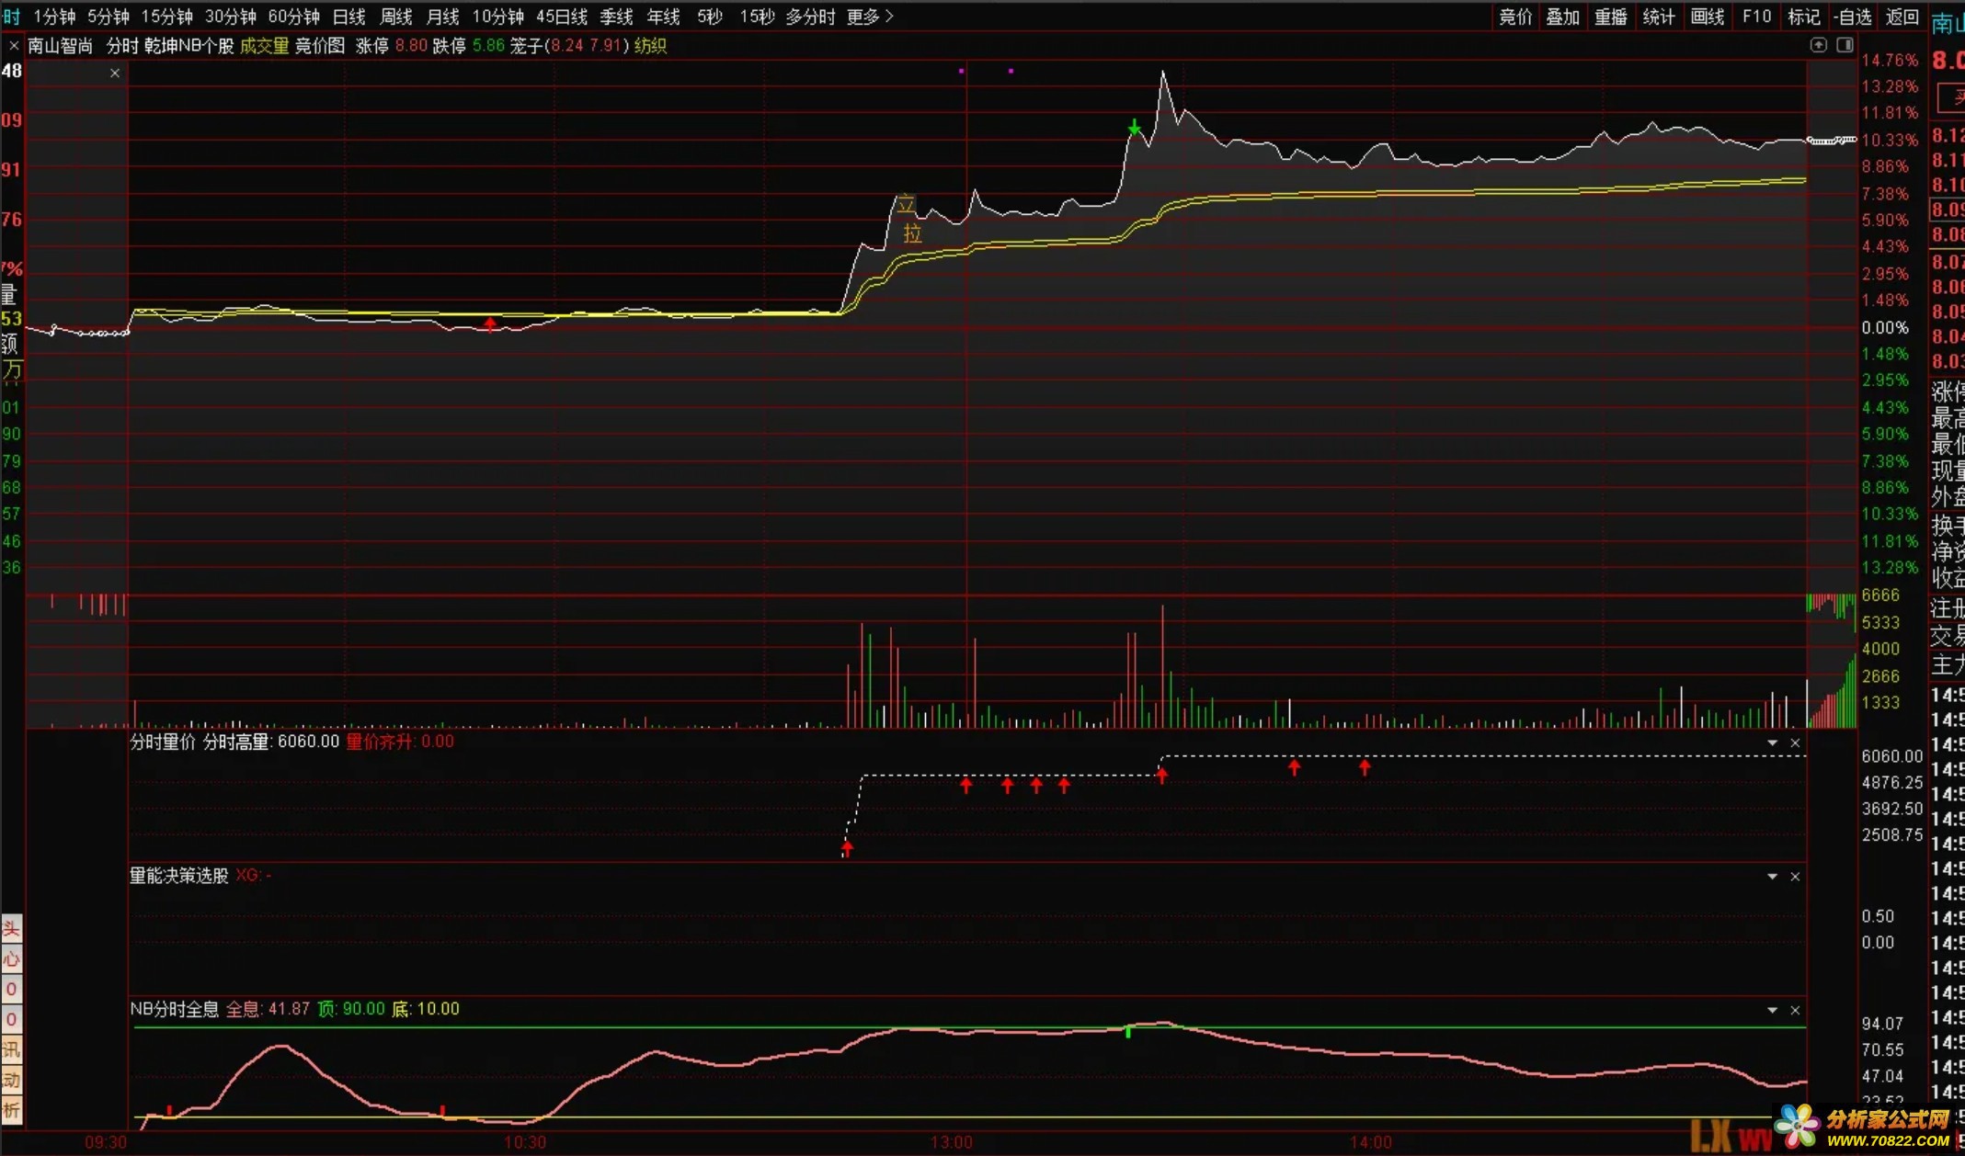Click the 叠加 overlay button
The height and width of the screenshot is (1156, 1965).
[x=1563, y=17]
